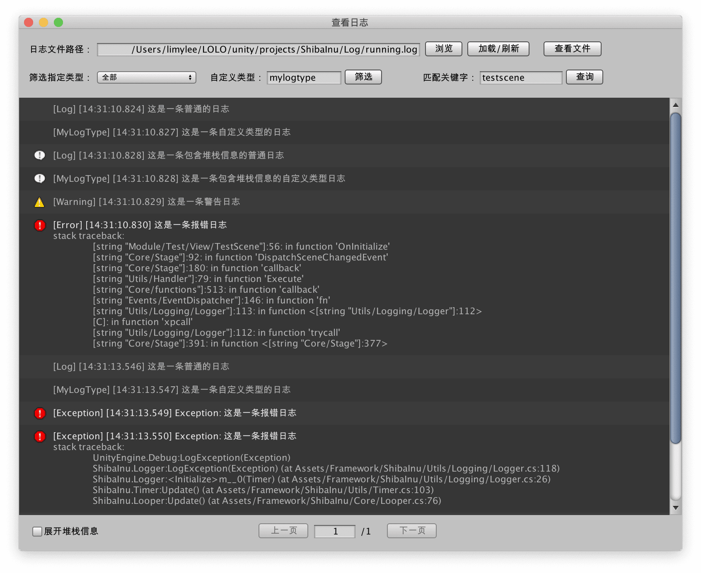Click the 加载/刷新 reload button
The image size is (701, 573).
498,49
